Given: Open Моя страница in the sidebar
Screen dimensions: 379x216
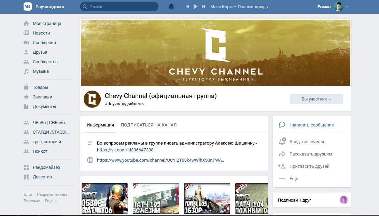Looking at the screenshot, I should pyautogui.click(x=47, y=24).
